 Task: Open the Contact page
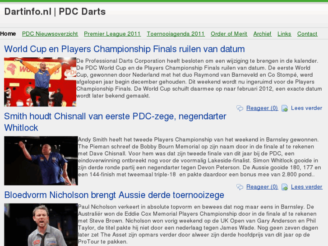coord(307,34)
